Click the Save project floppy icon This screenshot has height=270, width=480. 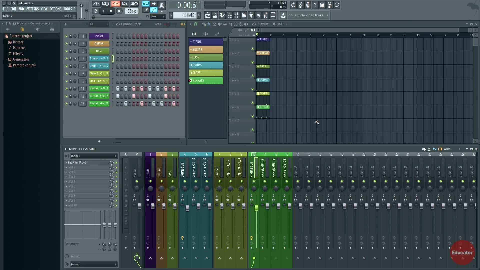pos(322,5)
